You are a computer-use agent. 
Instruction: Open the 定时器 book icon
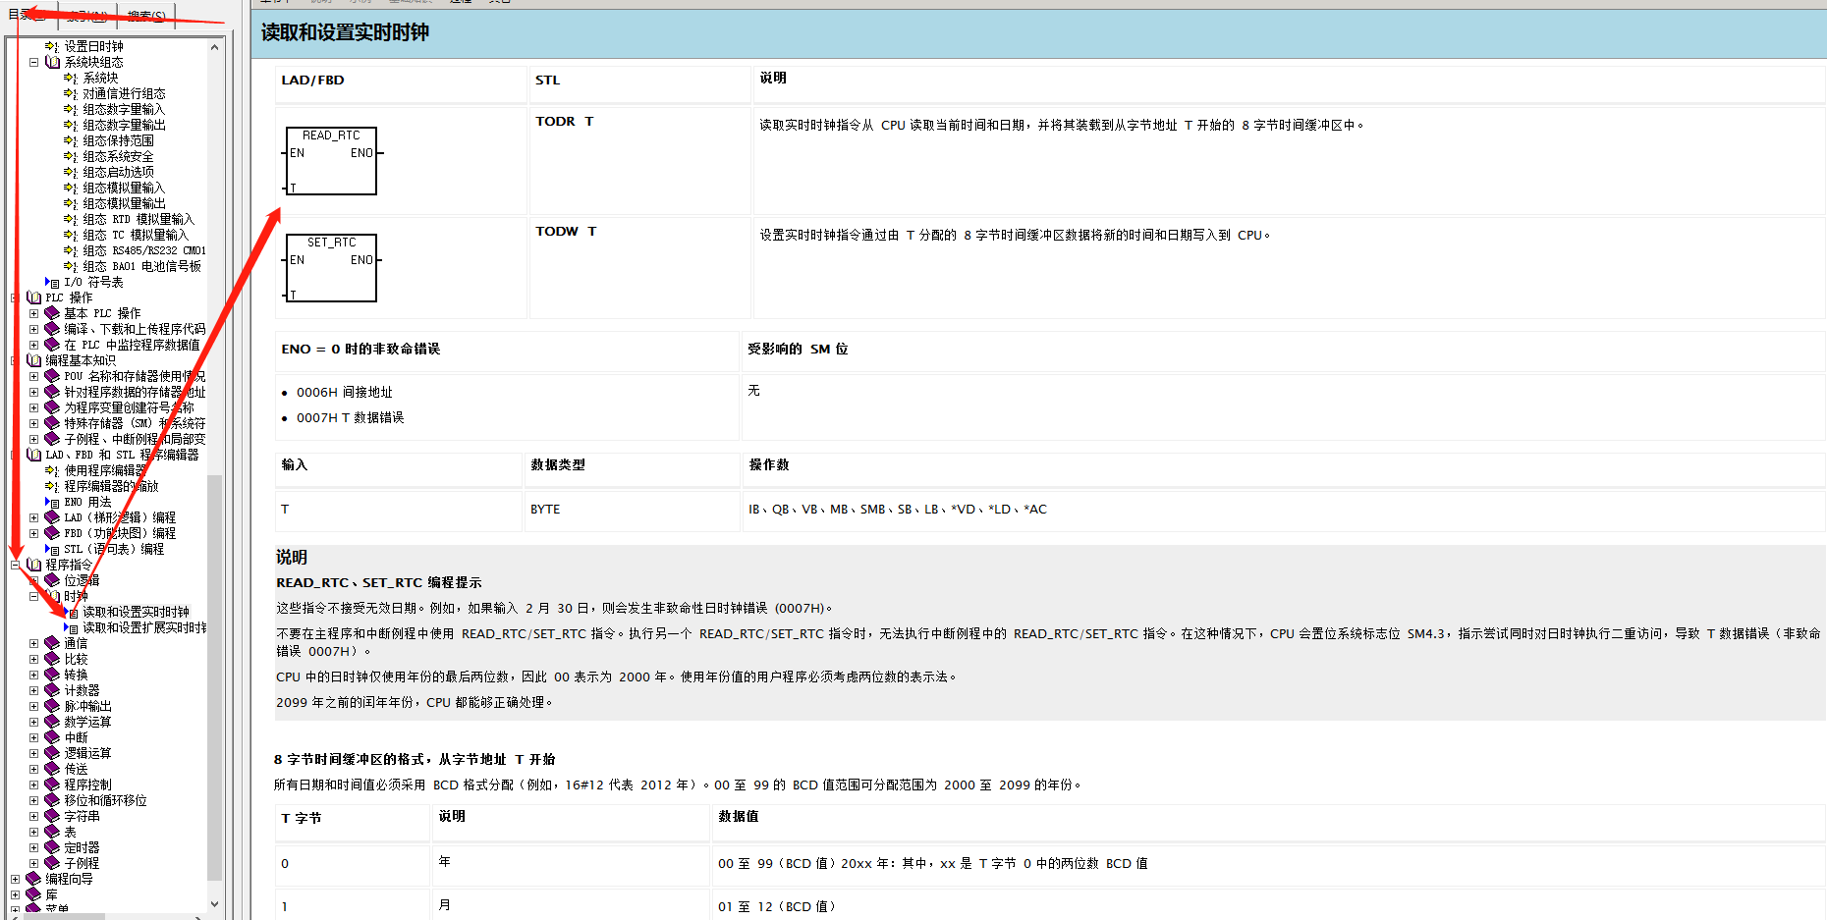point(53,846)
